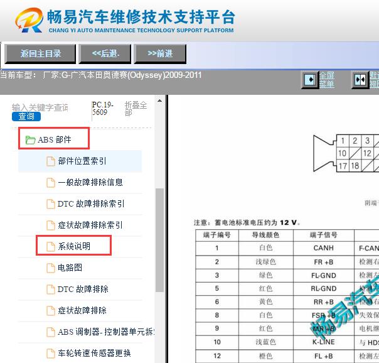The height and width of the screenshot is (363, 379).
Task: Click the PC.19-5609 text in the sidebar
Action: pyautogui.click(x=103, y=109)
